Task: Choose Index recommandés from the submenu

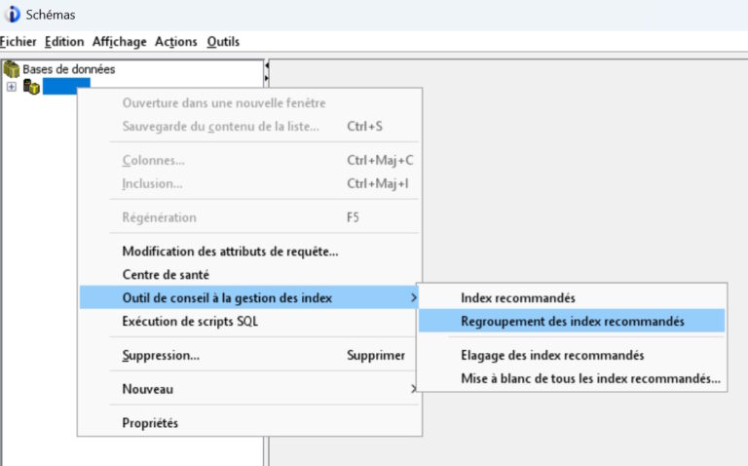Action: click(x=518, y=297)
